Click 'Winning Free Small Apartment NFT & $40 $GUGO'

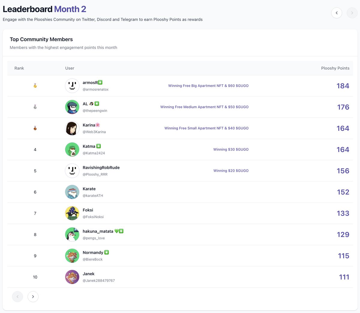(x=206, y=128)
